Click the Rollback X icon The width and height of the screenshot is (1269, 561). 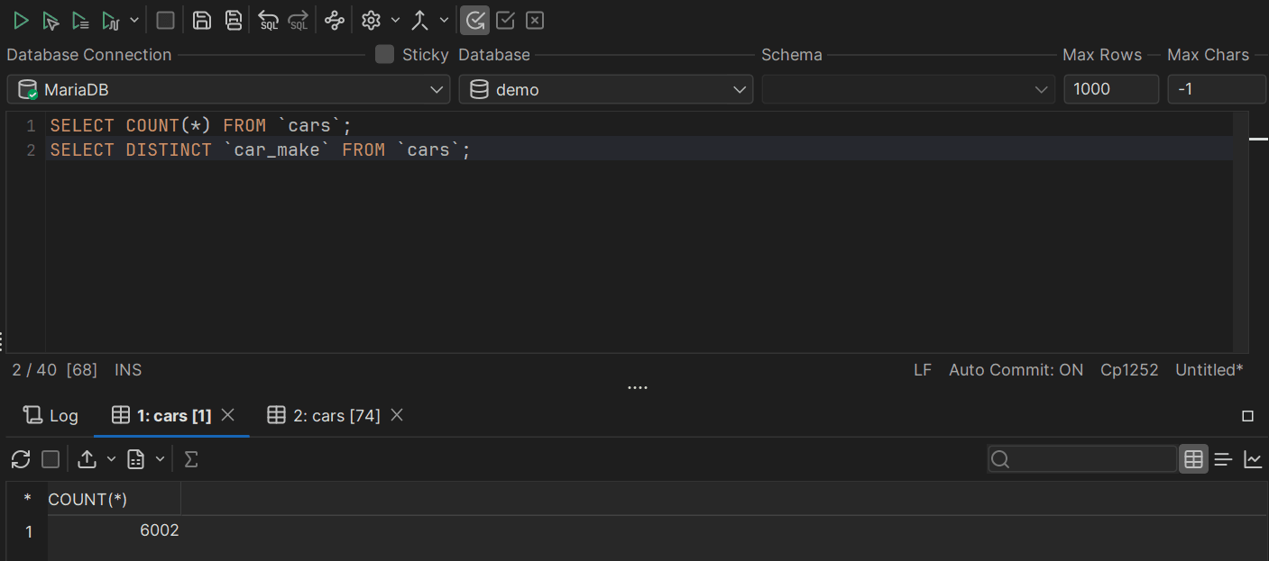[x=535, y=20]
